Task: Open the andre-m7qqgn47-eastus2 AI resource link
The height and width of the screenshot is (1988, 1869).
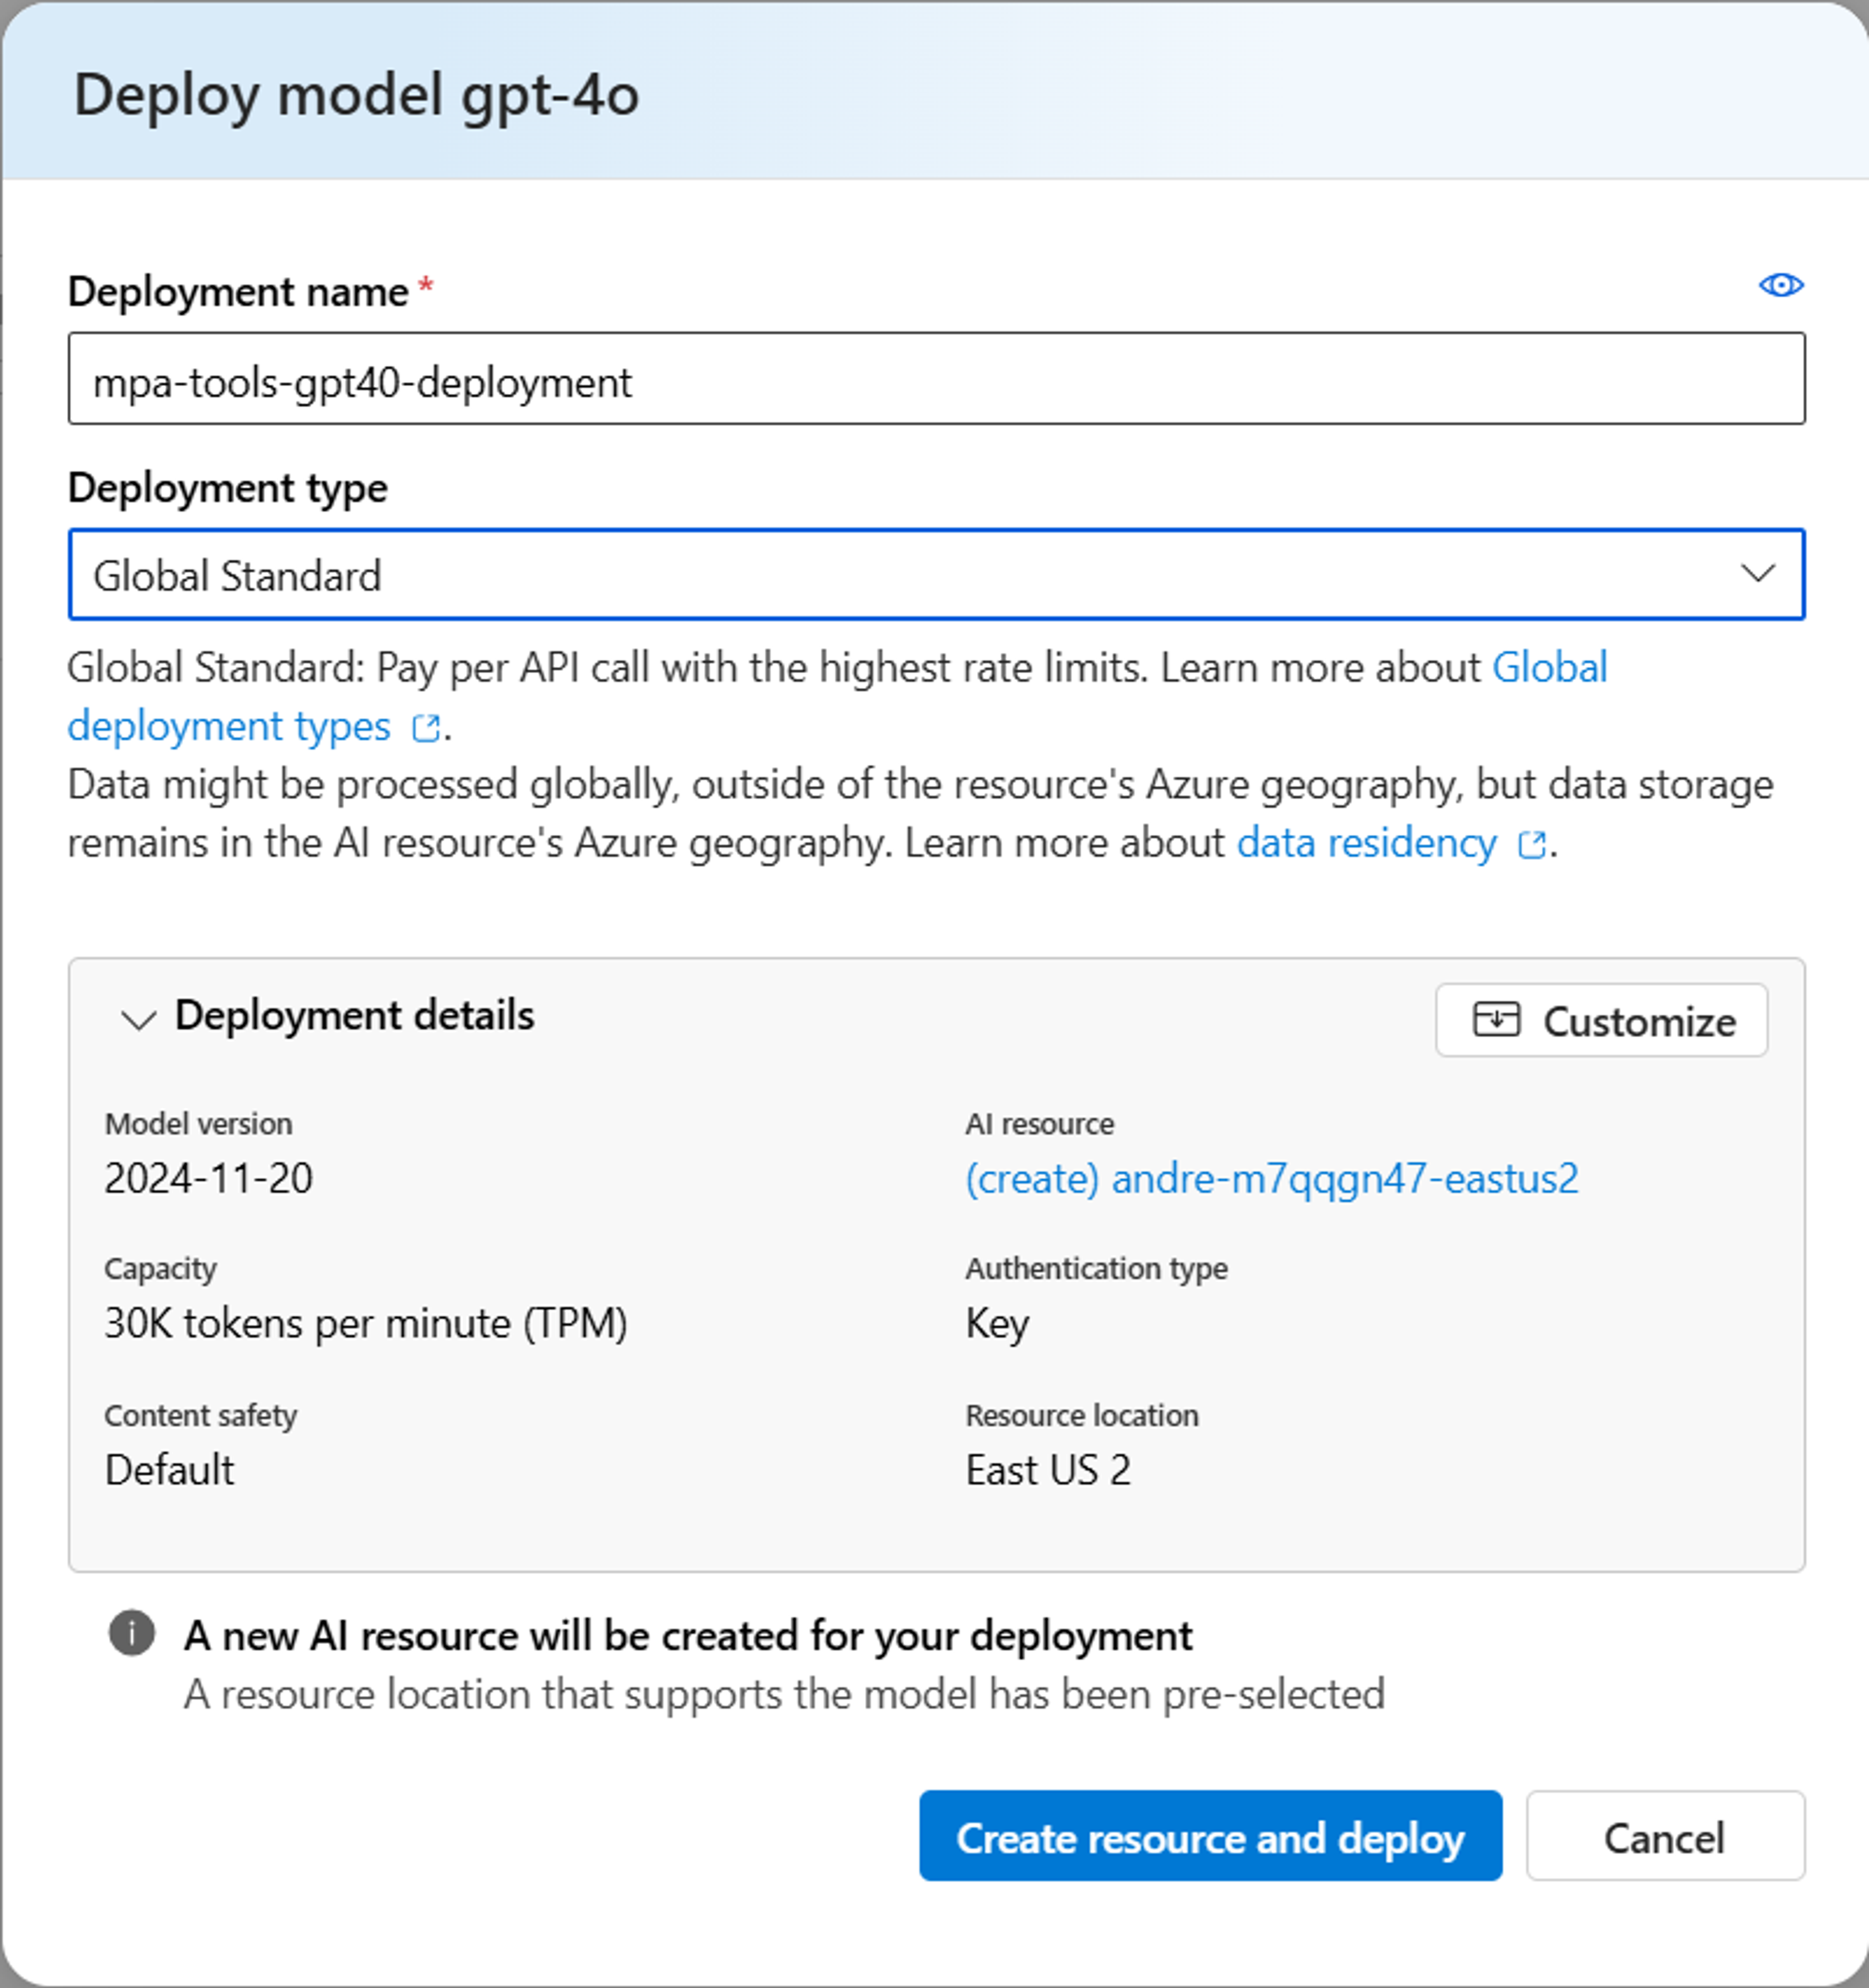Action: tap(1271, 1179)
